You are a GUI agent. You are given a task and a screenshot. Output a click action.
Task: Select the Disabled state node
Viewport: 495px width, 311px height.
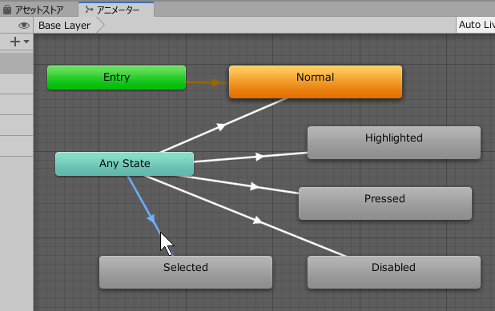click(394, 273)
